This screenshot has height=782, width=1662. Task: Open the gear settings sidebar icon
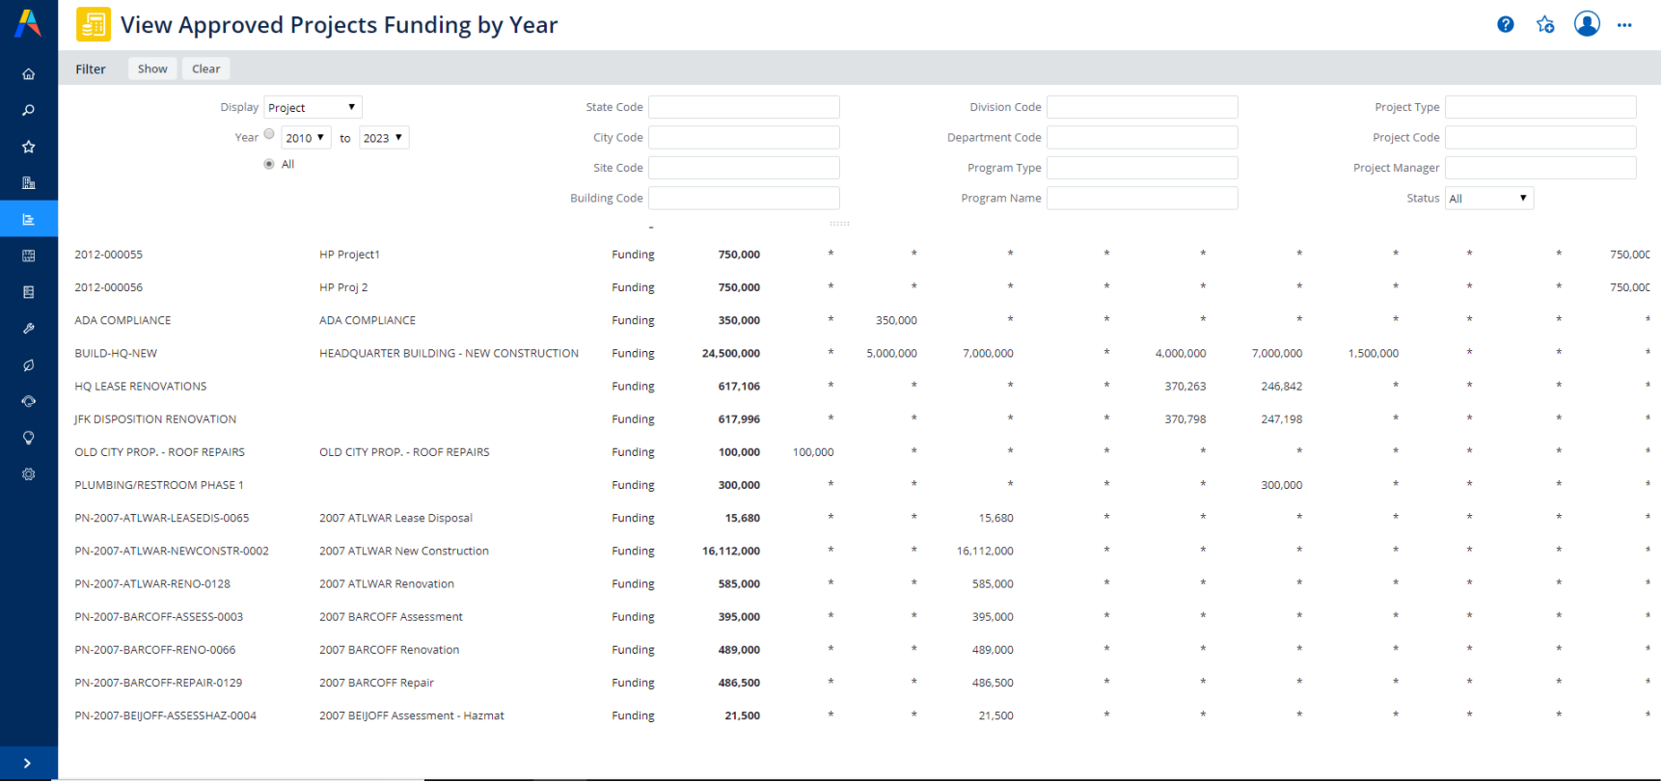click(29, 474)
